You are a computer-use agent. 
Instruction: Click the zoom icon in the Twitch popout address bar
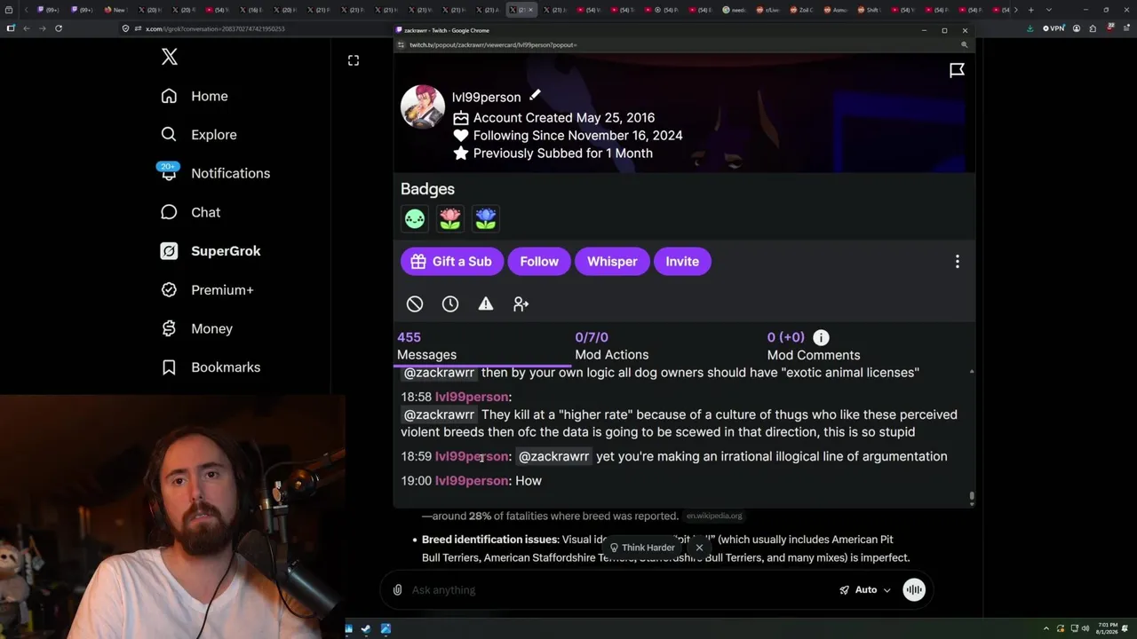pos(964,44)
